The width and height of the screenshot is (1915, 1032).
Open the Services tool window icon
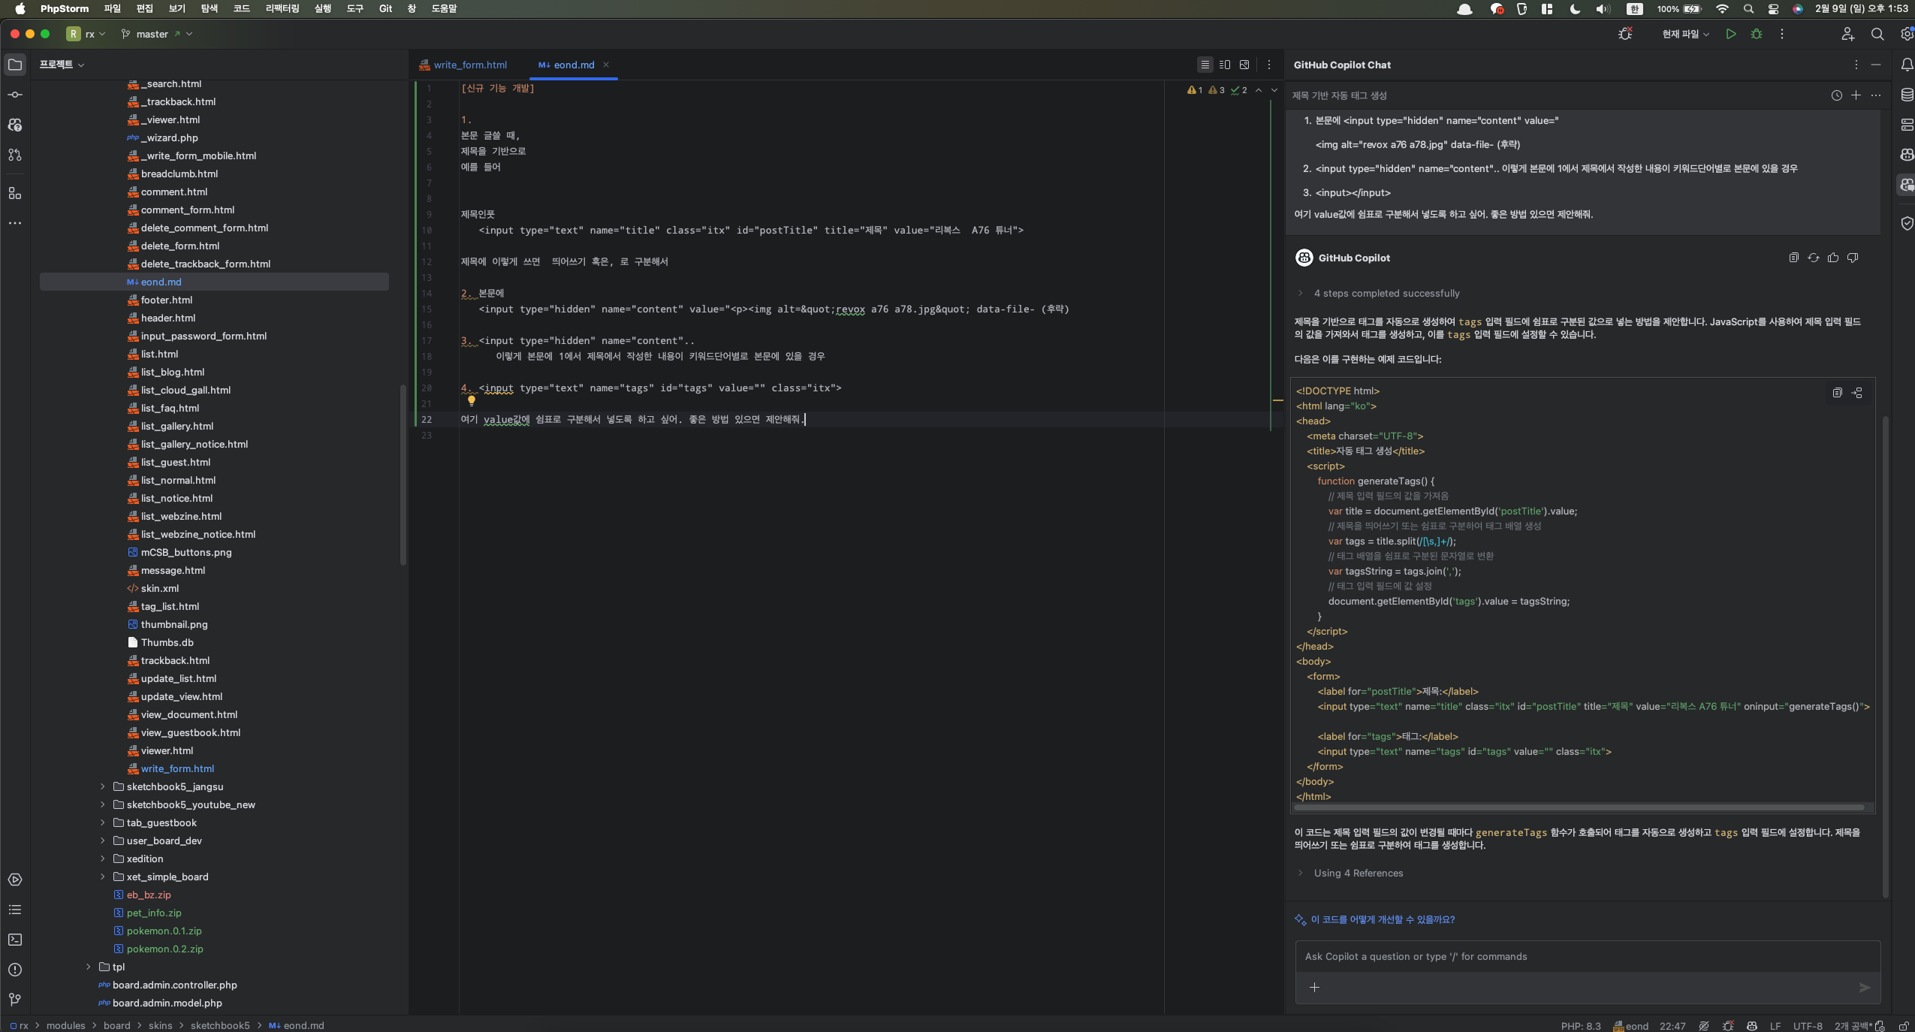tap(15, 880)
